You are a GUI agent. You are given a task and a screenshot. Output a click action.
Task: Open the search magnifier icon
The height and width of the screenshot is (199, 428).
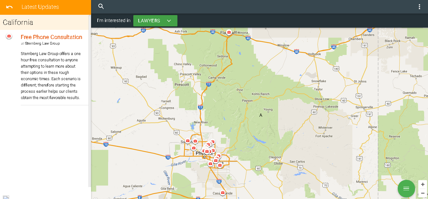[x=101, y=6]
